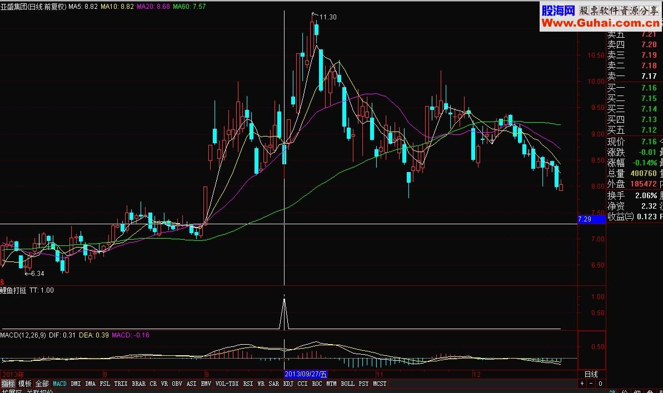The width and height of the screenshot is (663, 393).
Task: Switch to the ROC indicator
Action: click(317, 384)
